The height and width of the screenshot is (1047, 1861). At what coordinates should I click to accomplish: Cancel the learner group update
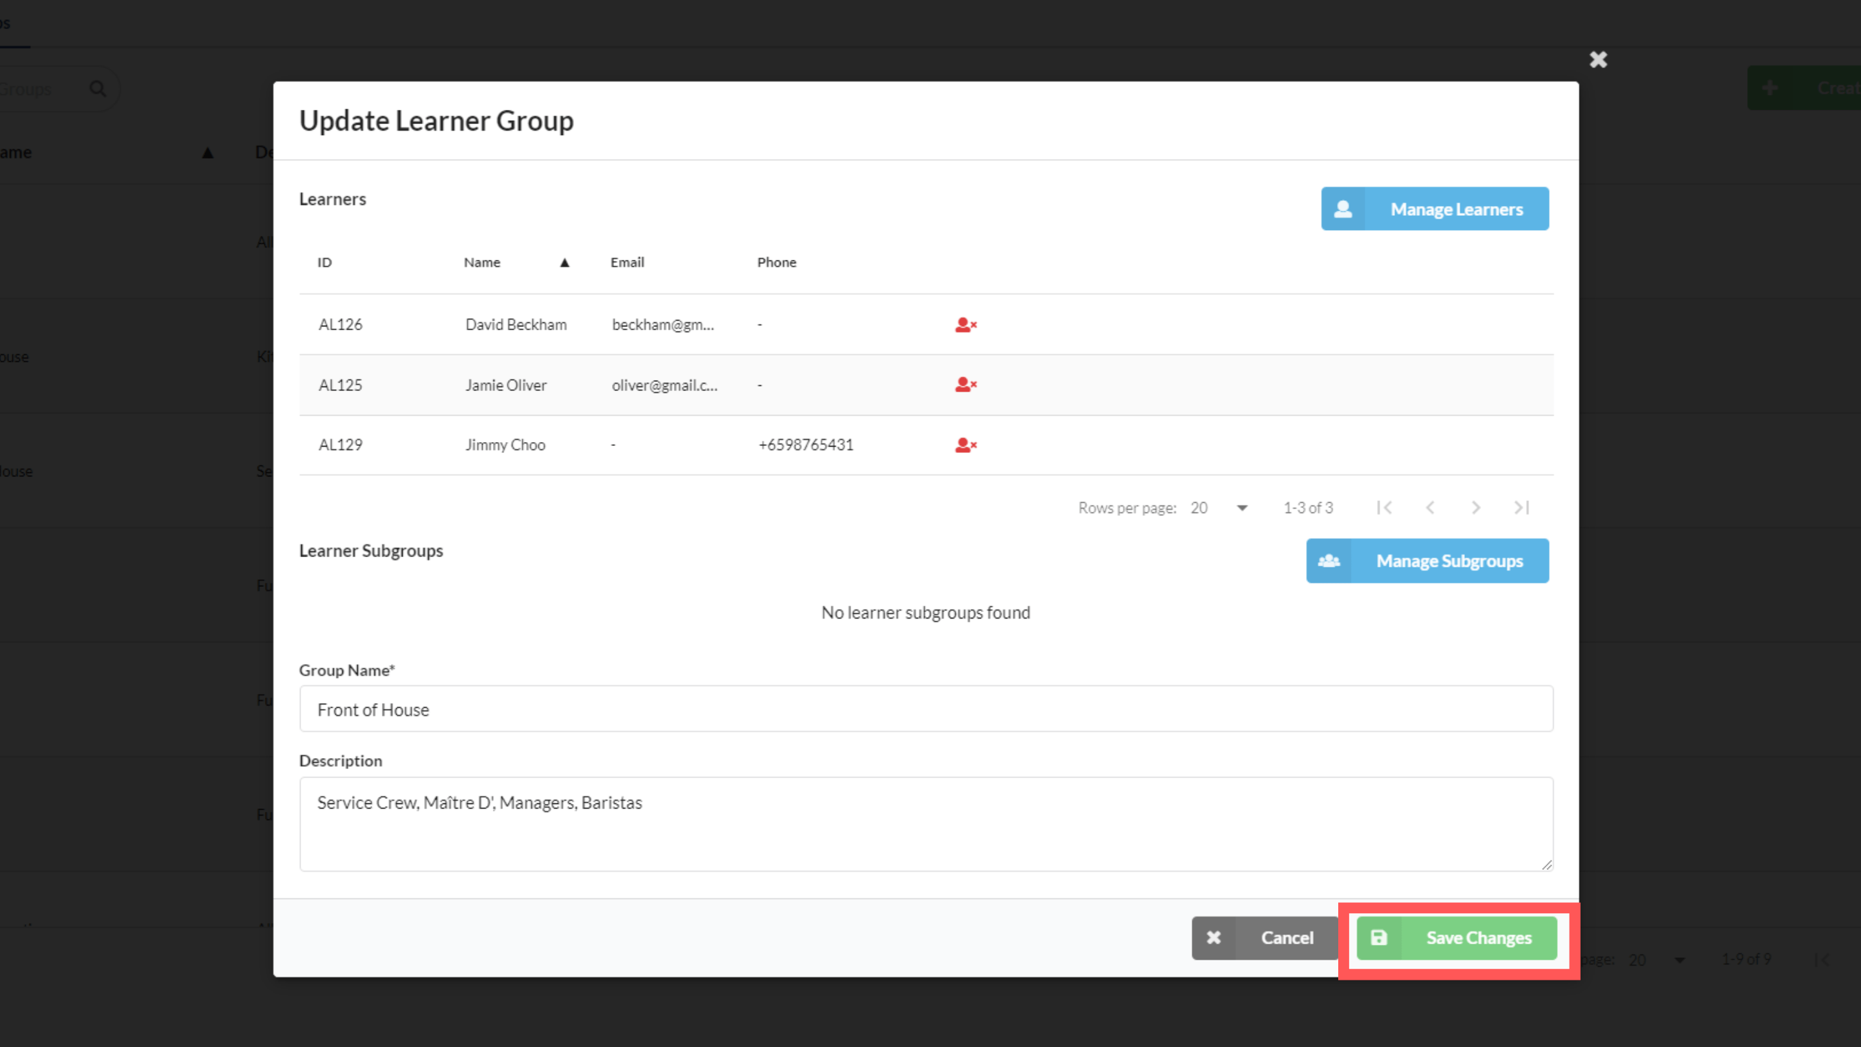tap(1265, 938)
